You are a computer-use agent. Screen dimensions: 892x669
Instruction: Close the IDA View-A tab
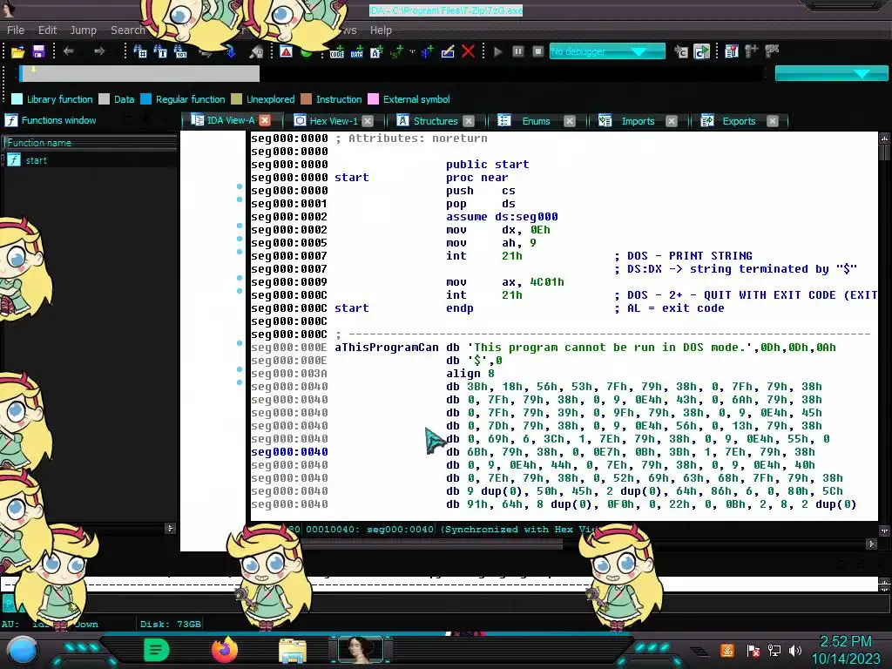click(265, 120)
